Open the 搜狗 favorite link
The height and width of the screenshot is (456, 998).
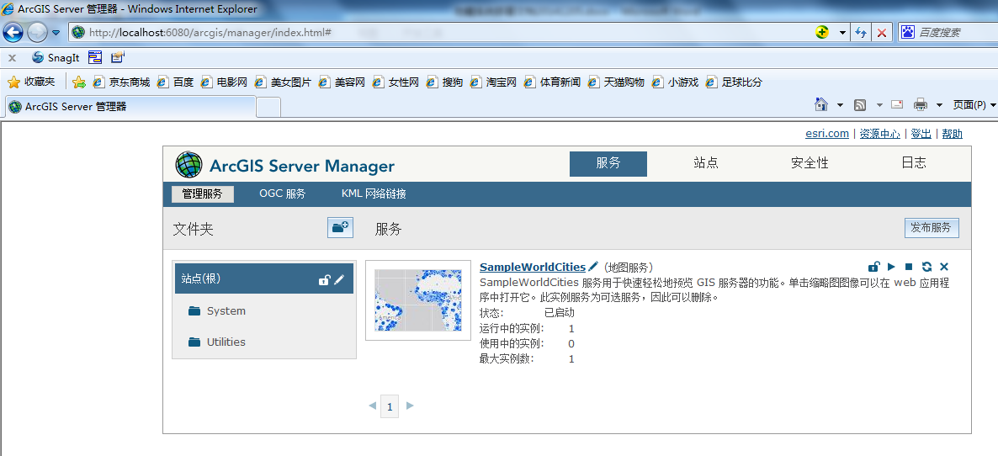tap(445, 82)
